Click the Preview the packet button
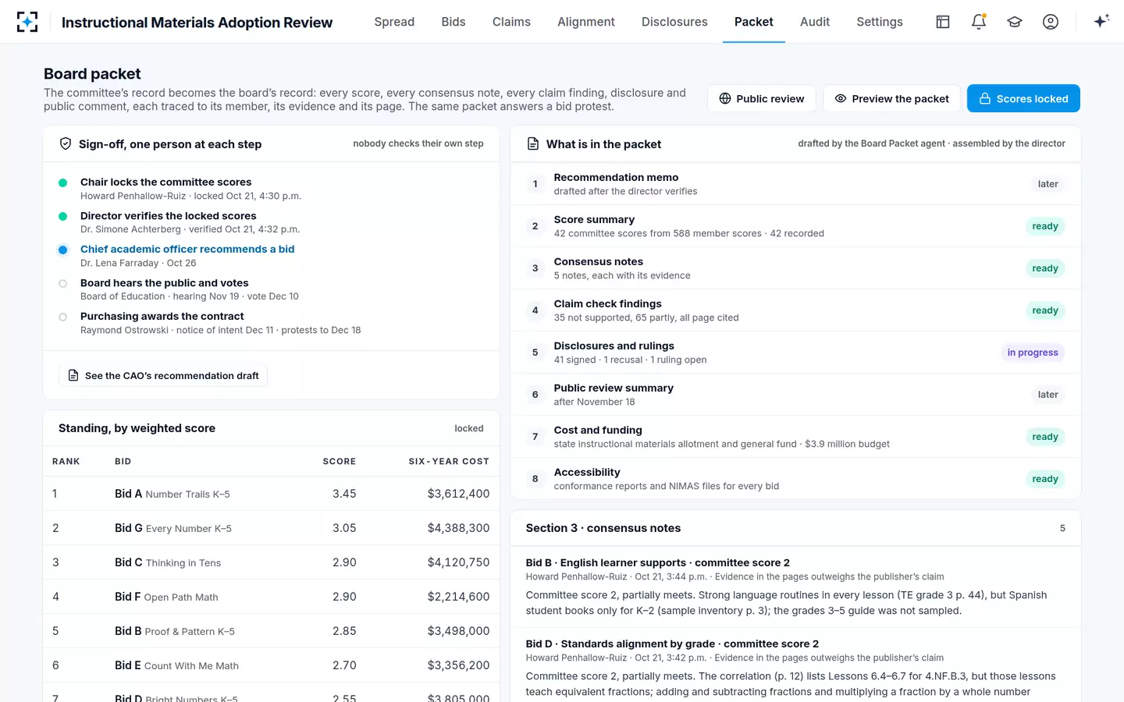This screenshot has height=702, width=1124. click(x=892, y=98)
